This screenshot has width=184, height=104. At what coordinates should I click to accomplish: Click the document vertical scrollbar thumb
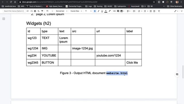(x=183, y=72)
